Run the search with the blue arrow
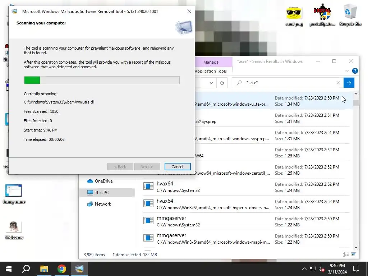Viewport: 368px width, 276px height. (349, 83)
